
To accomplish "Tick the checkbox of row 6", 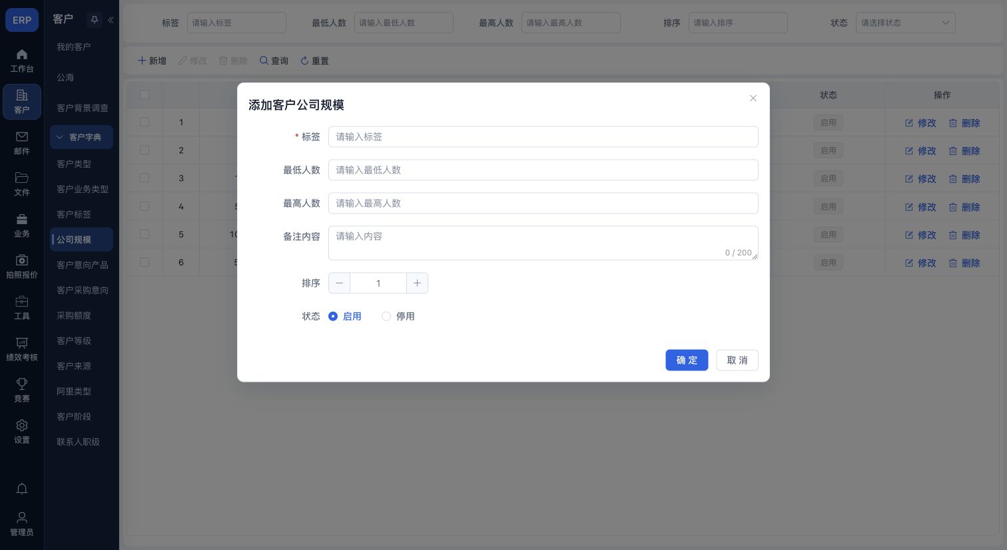I will (145, 262).
